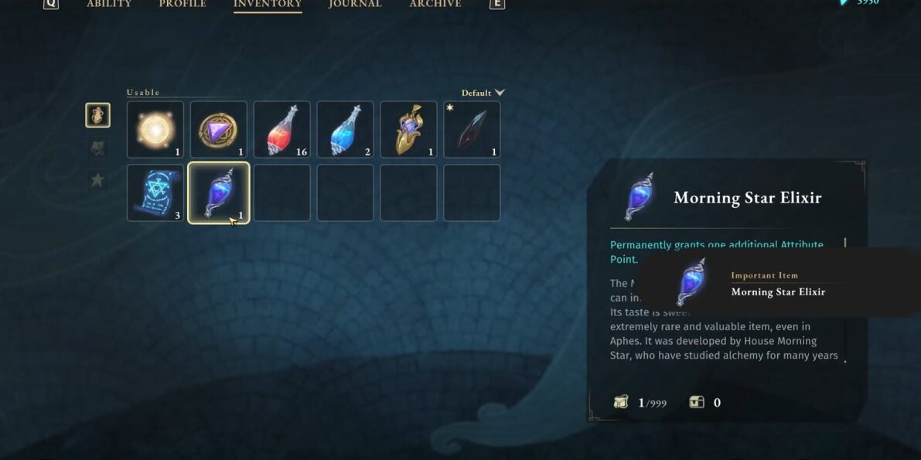
Task: Click the Q previous-tab key button
Action: point(51,4)
